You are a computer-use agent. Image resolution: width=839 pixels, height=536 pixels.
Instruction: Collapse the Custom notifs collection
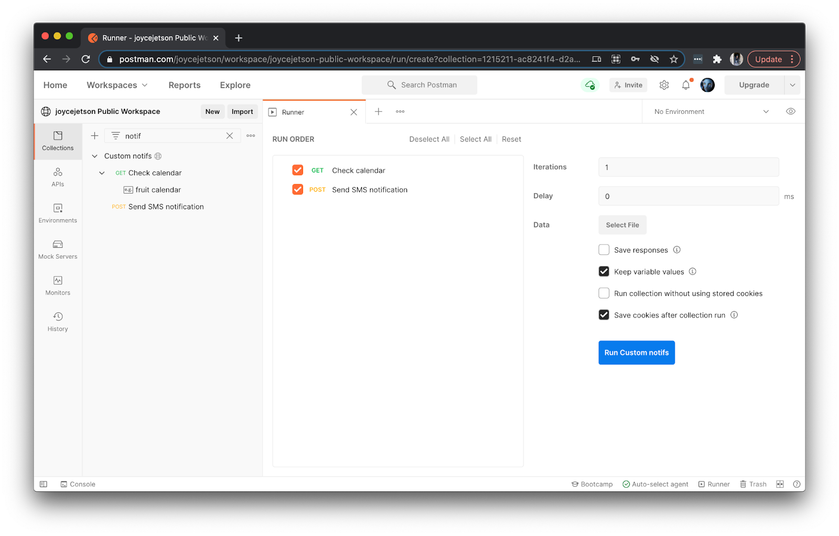95,156
